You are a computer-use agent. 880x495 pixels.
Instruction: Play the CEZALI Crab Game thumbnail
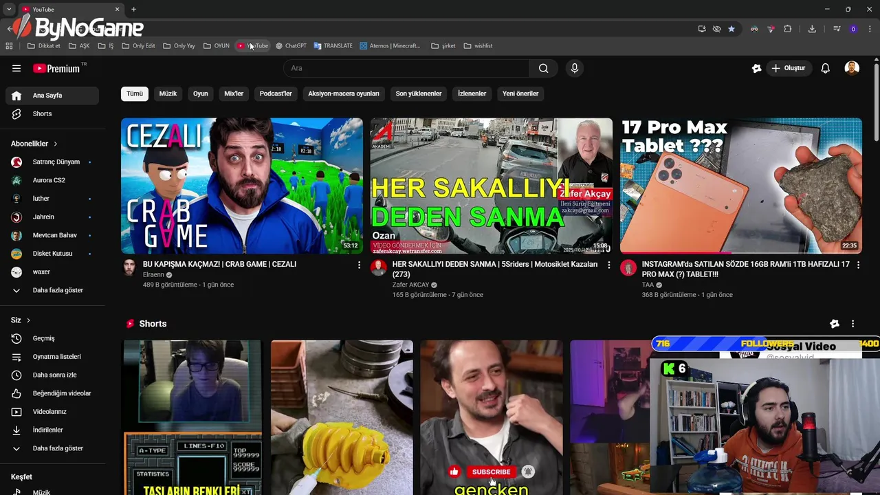pos(242,186)
